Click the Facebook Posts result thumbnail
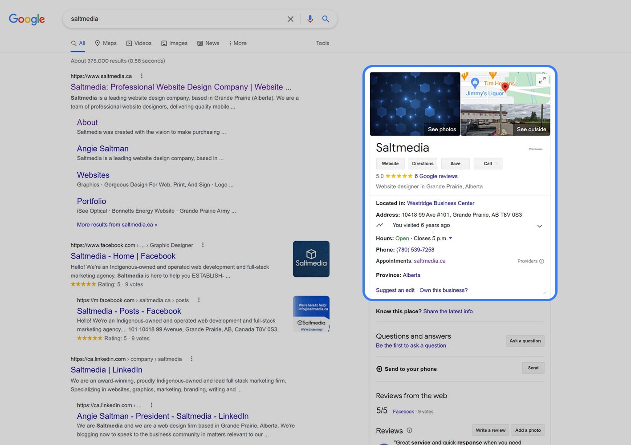 pyautogui.click(x=311, y=314)
